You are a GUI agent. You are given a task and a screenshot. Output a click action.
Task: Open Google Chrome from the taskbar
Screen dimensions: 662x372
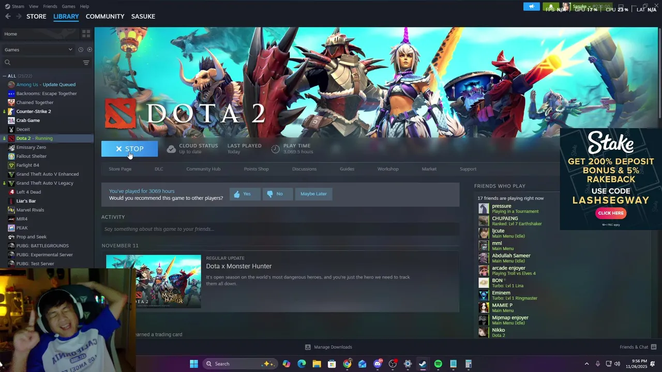tap(347, 364)
